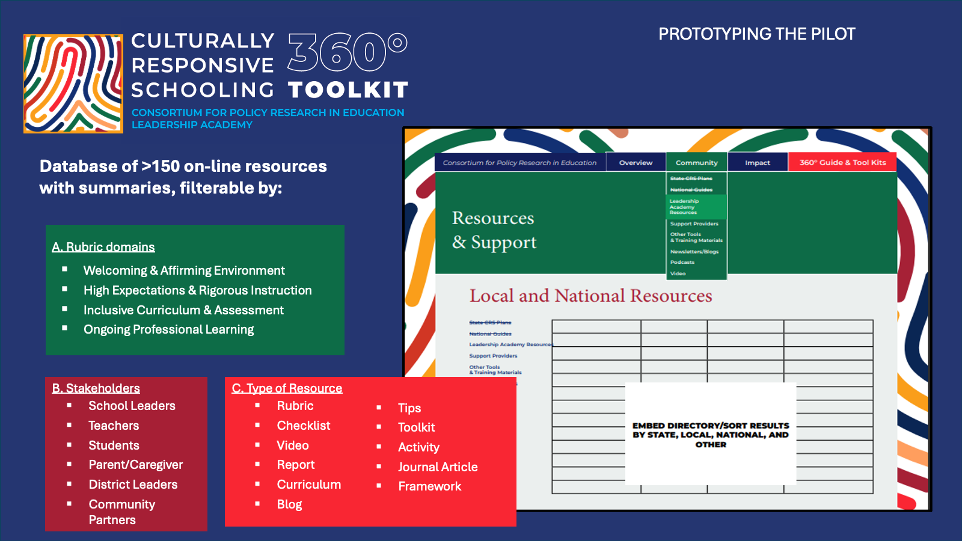This screenshot has height=541, width=962.
Task: Click the 'PROTOTYPING THE PILOT' title
Action: [756, 34]
